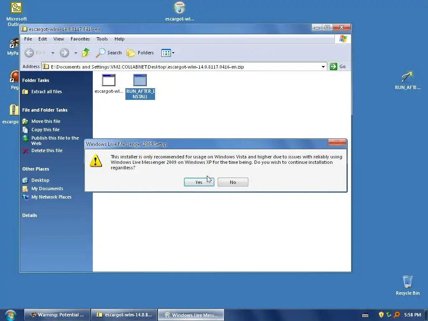Click the warning icon in the Setup dialog
This screenshot has width=428, height=321.
click(x=96, y=160)
